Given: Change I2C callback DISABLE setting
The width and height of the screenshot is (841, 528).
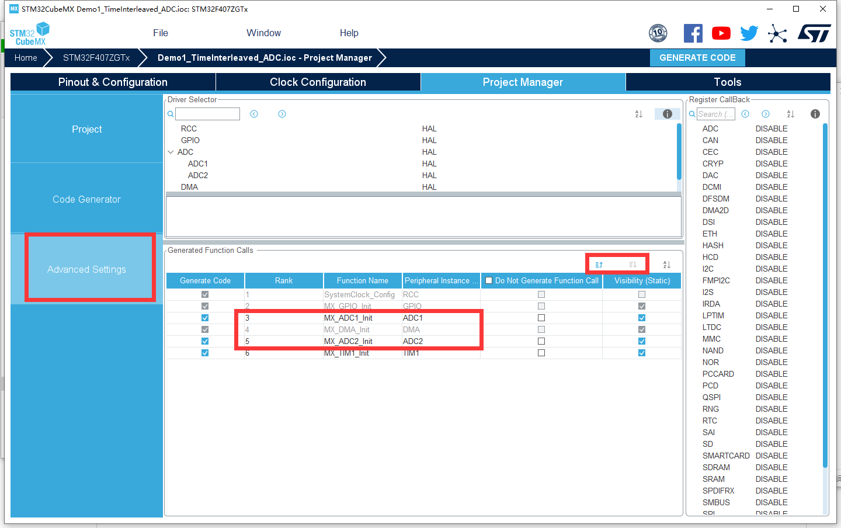Looking at the screenshot, I should (x=772, y=269).
